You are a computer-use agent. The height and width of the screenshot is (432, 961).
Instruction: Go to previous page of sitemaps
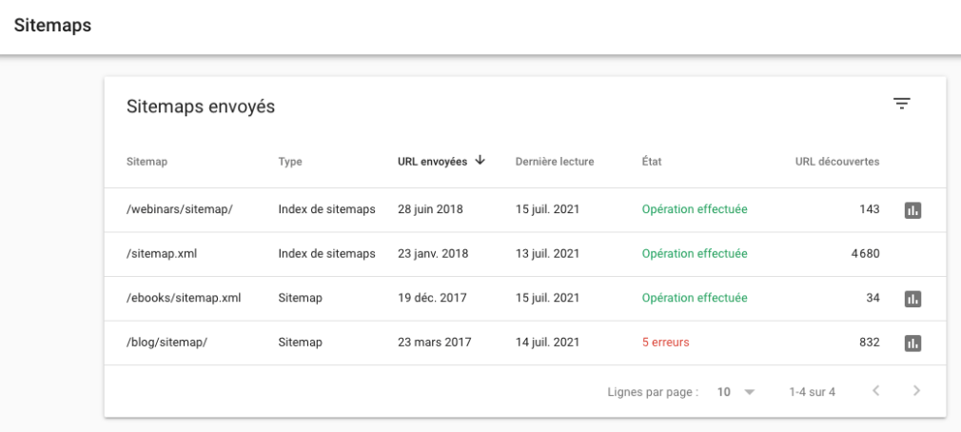(875, 390)
